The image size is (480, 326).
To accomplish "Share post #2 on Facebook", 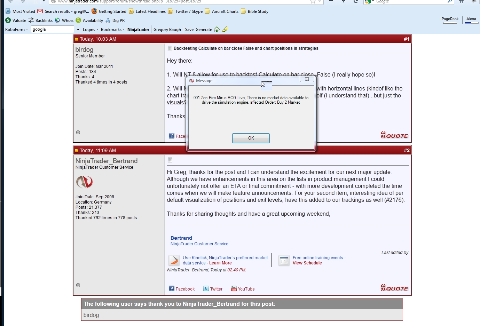I will [x=182, y=289].
